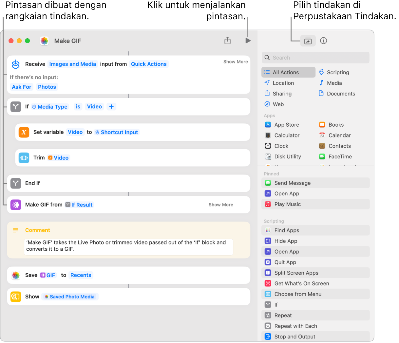Open the Action Library panel button

(308, 41)
